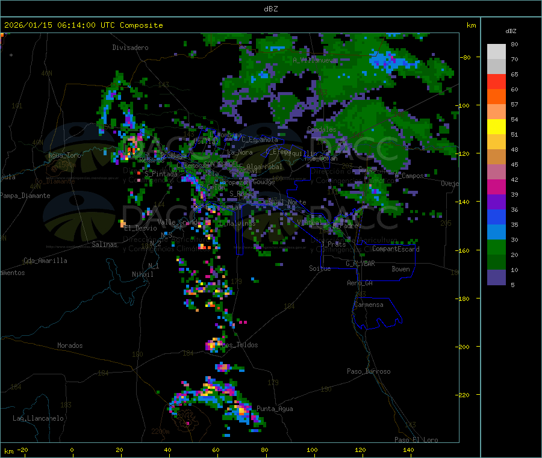Click the timestamp '2026/01/15 06:14:00 UTC Composite'
542x458 pixels.
pyautogui.click(x=83, y=25)
